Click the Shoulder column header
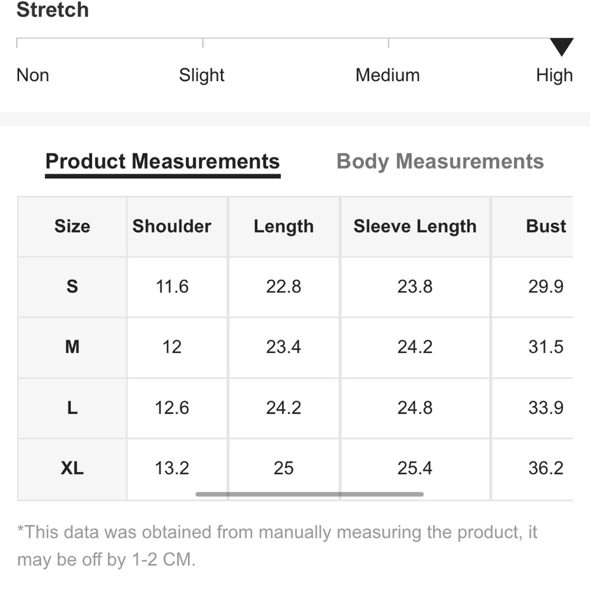Image resolution: width=590 pixels, height=590 pixels. (172, 227)
